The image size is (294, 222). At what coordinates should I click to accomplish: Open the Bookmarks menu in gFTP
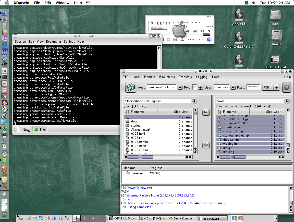tap(167, 77)
